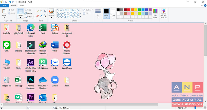Pick the Six-point star shape

coord(68,17)
